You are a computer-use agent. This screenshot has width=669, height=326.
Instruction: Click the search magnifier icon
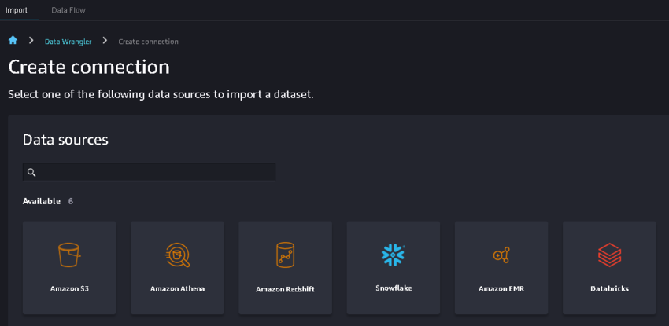31,172
